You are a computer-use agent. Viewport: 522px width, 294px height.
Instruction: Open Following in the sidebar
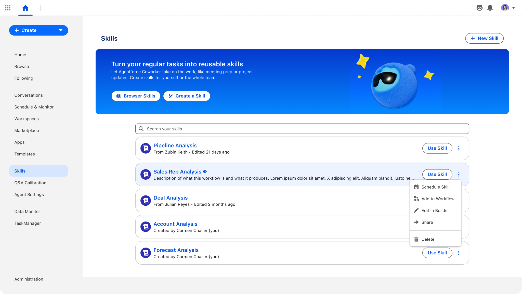pos(24,78)
